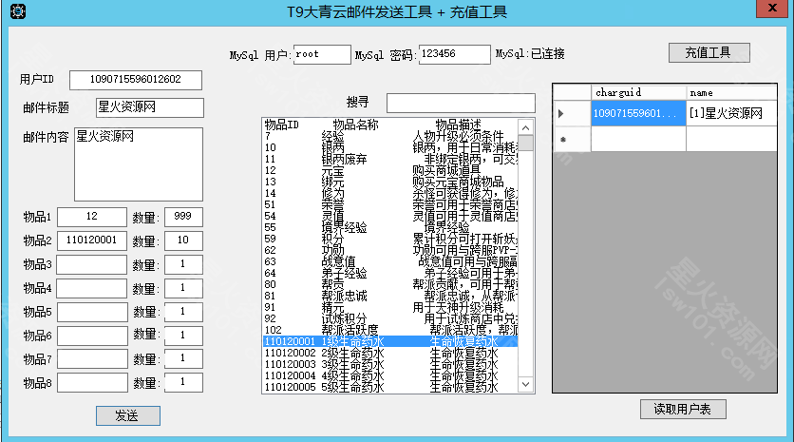Click the 物品6 数量 quantity field
Screen dimensions: 794x442
click(183, 336)
